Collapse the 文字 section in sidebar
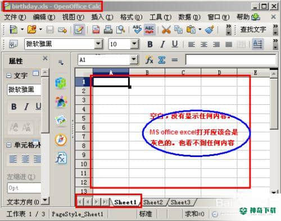 pyautogui.click(x=8, y=76)
